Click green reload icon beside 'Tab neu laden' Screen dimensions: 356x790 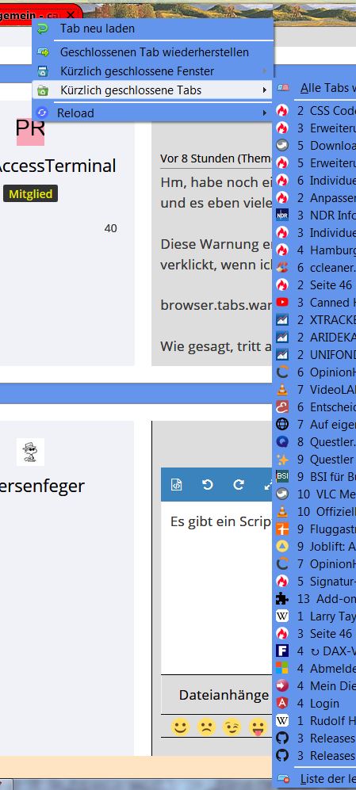43,29
